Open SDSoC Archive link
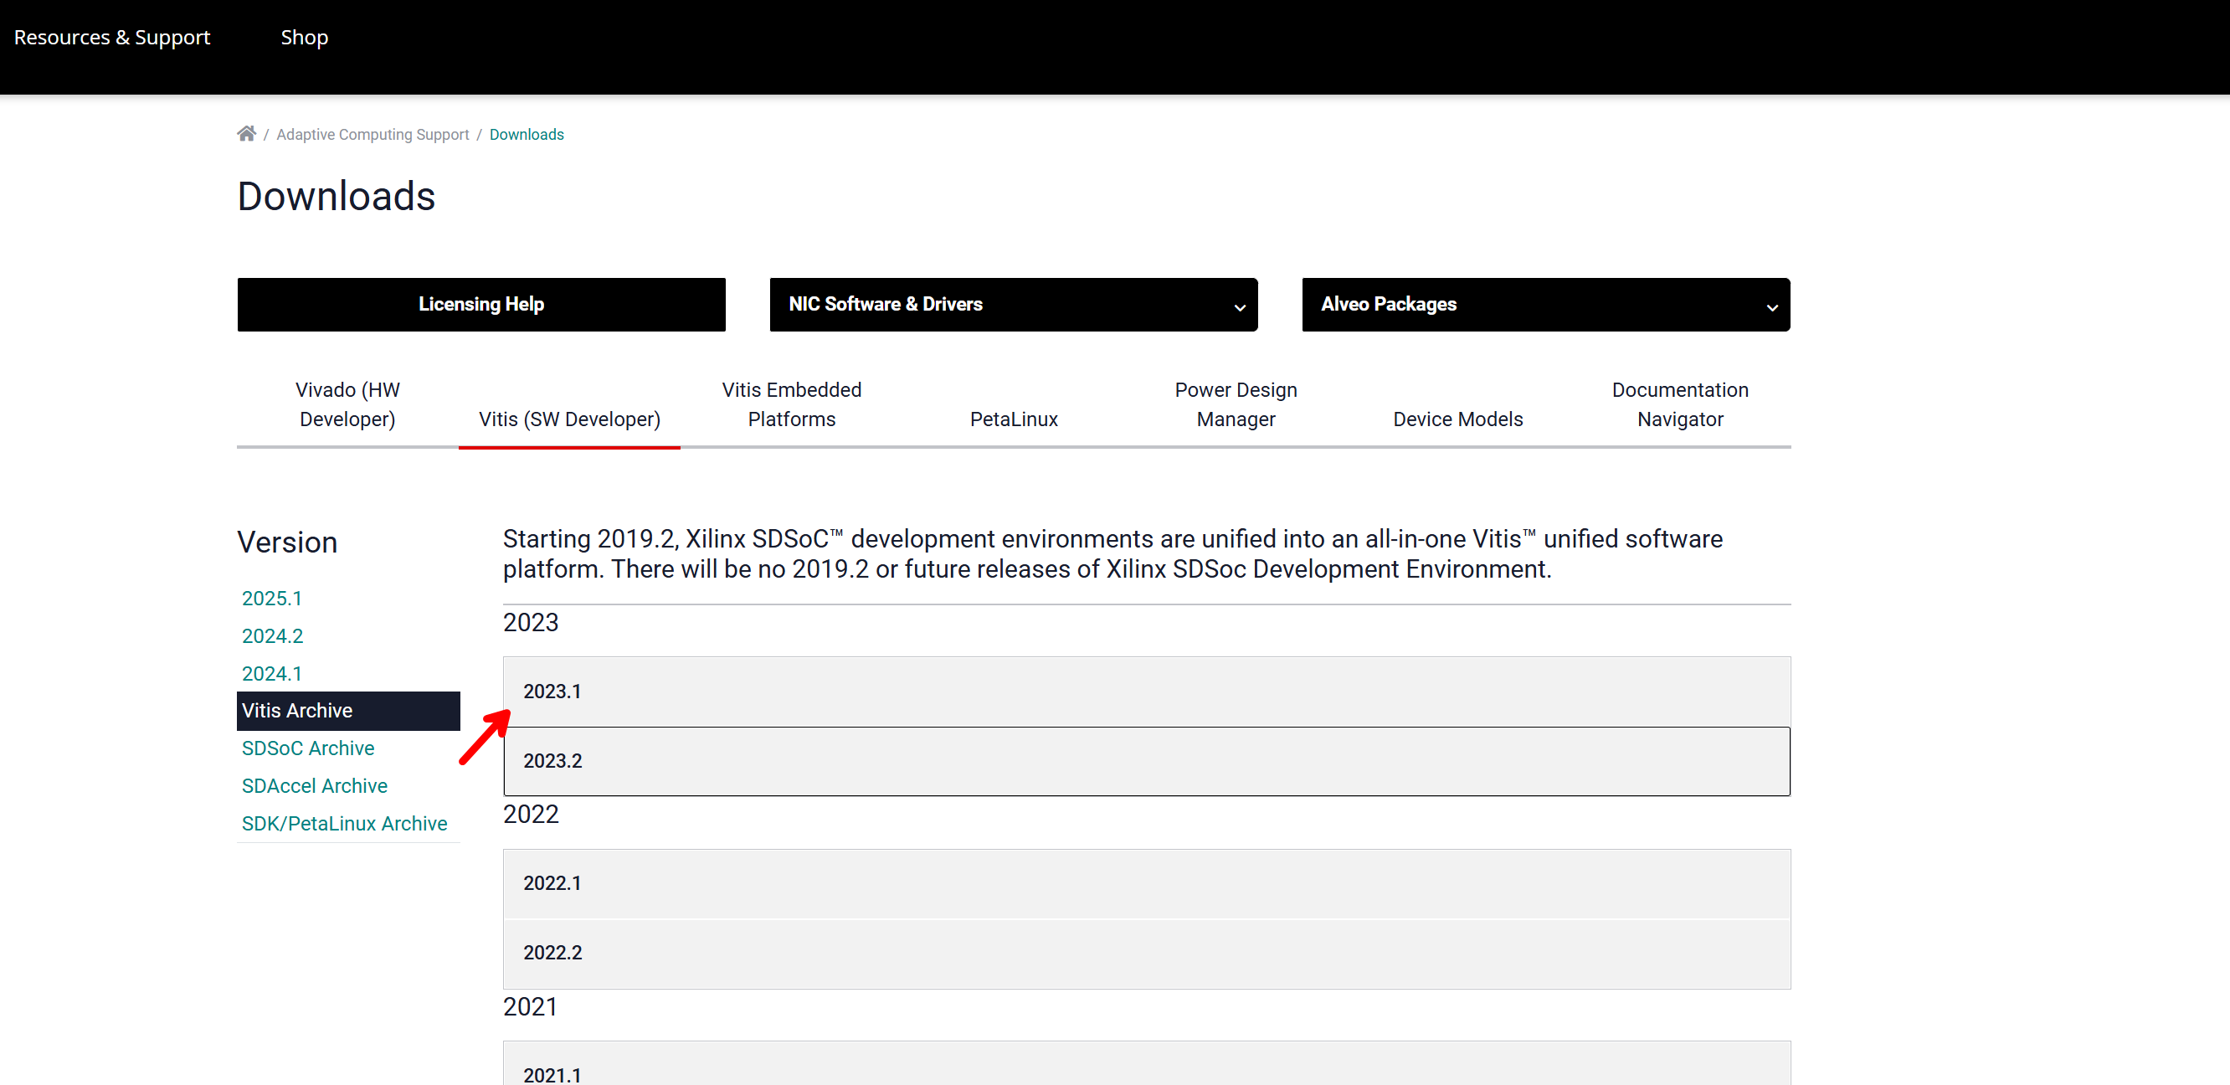This screenshot has height=1085, width=2230. pyautogui.click(x=307, y=748)
